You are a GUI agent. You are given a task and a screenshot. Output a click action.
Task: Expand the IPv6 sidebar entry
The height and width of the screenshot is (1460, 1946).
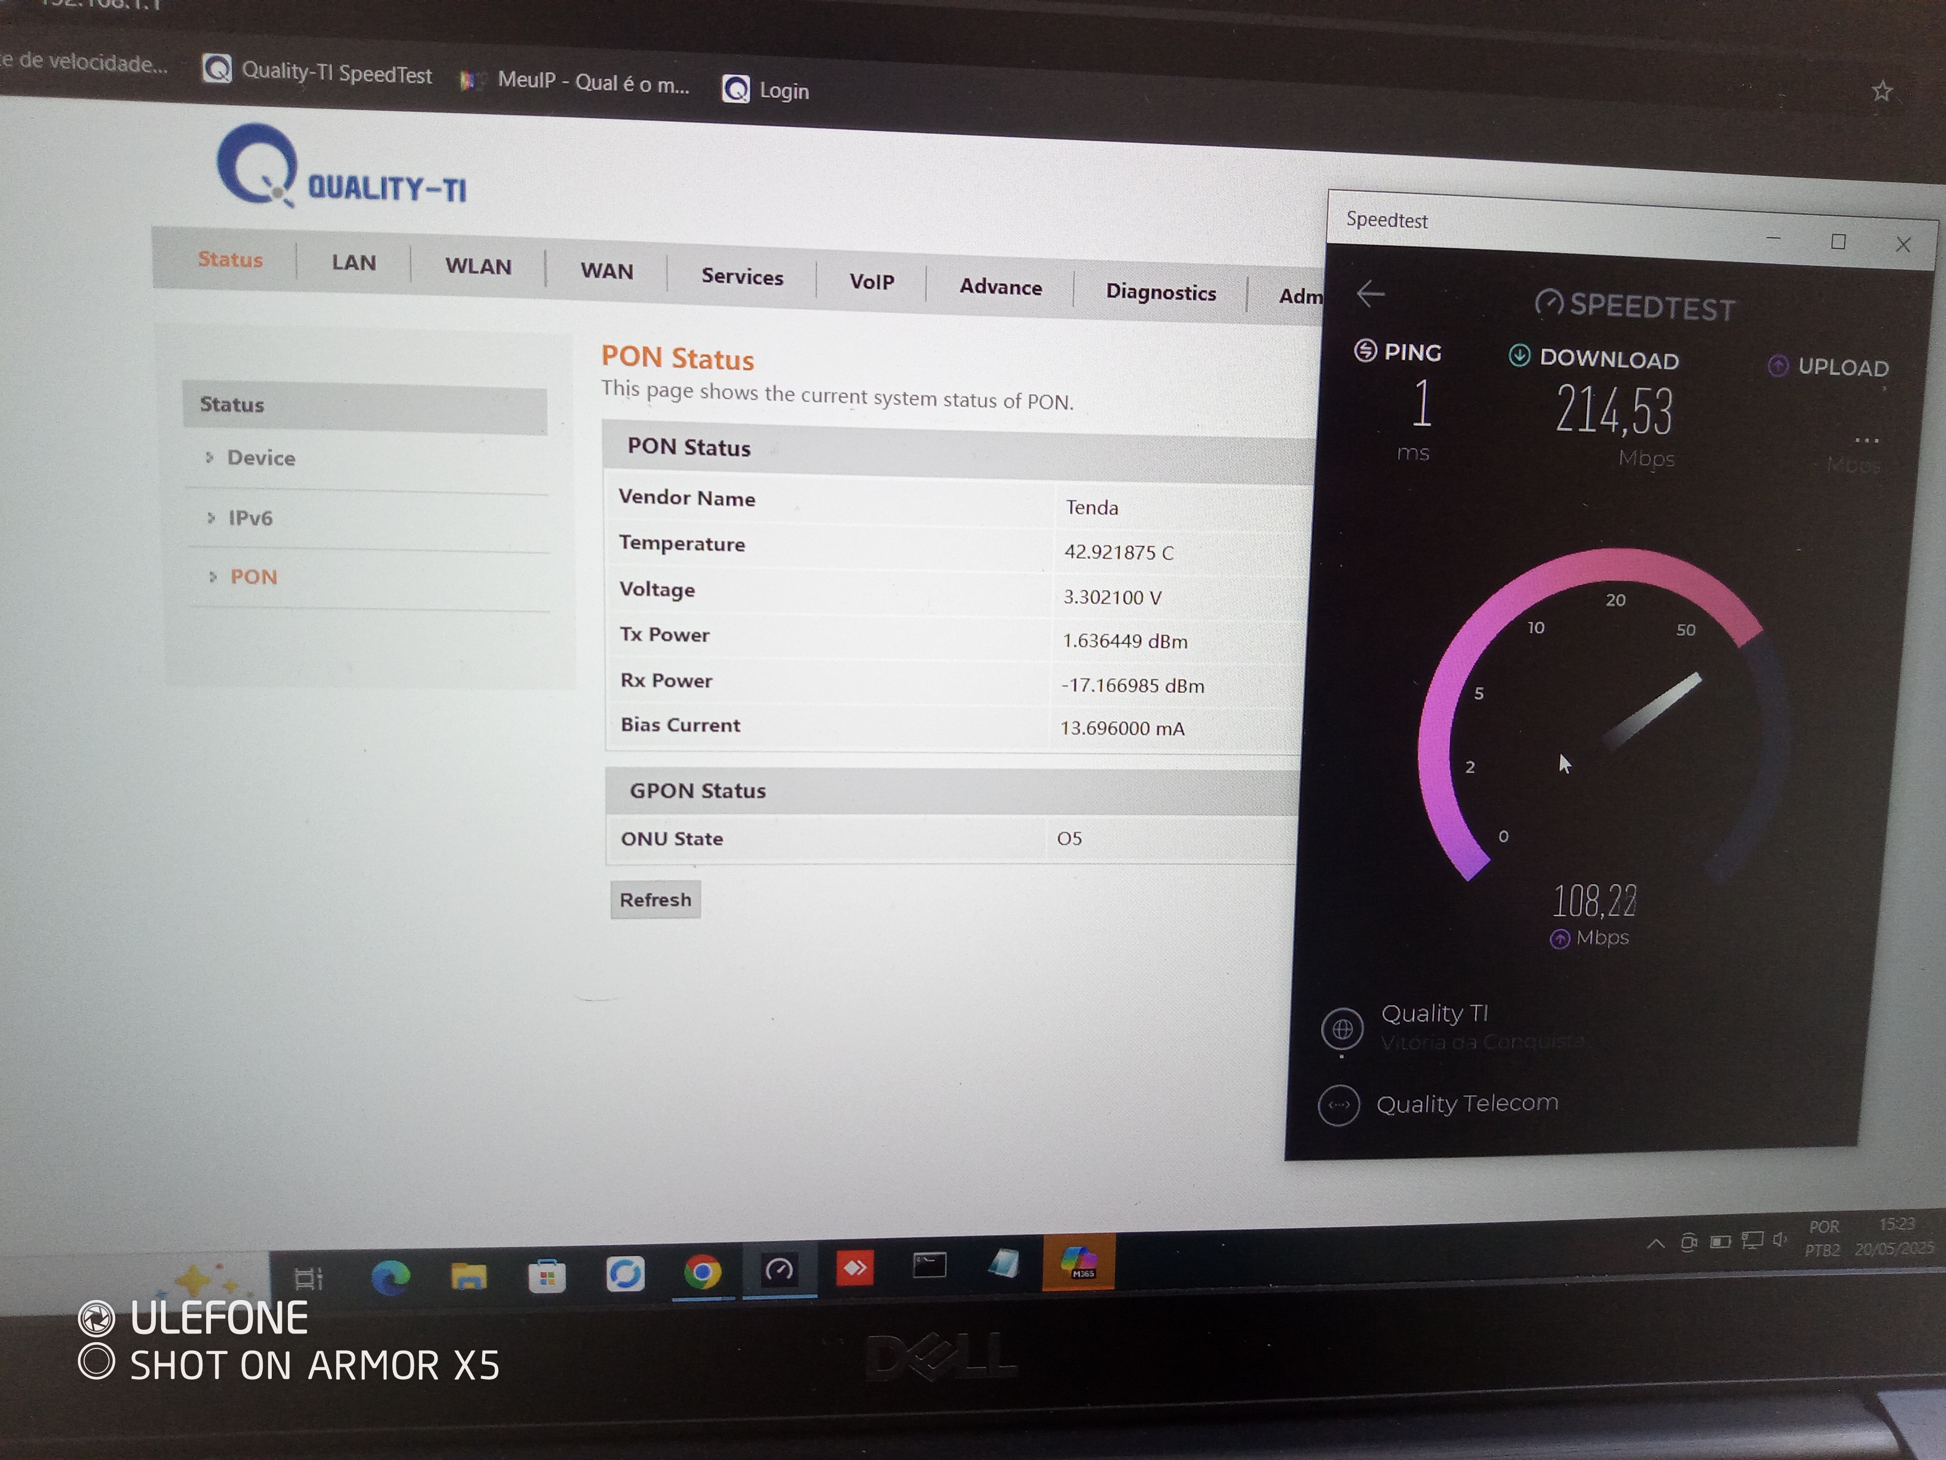click(x=250, y=518)
